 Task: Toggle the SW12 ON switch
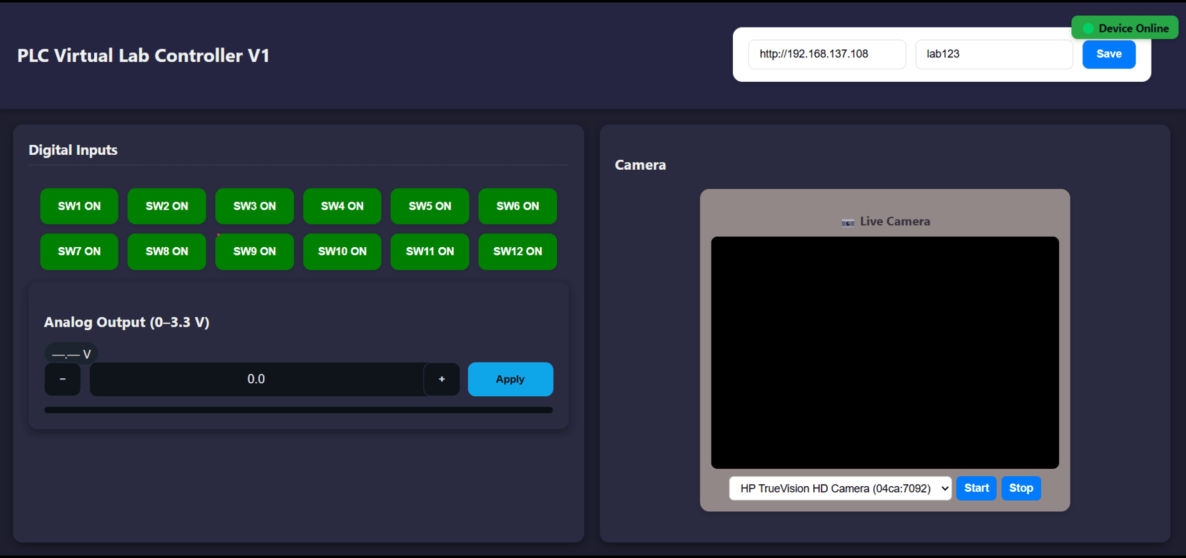(517, 252)
